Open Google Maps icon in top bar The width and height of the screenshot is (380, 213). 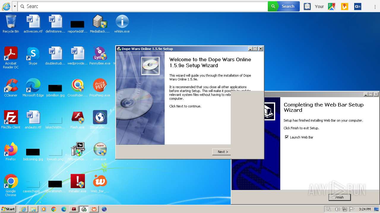pyautogui.click(x=332, y=6)
